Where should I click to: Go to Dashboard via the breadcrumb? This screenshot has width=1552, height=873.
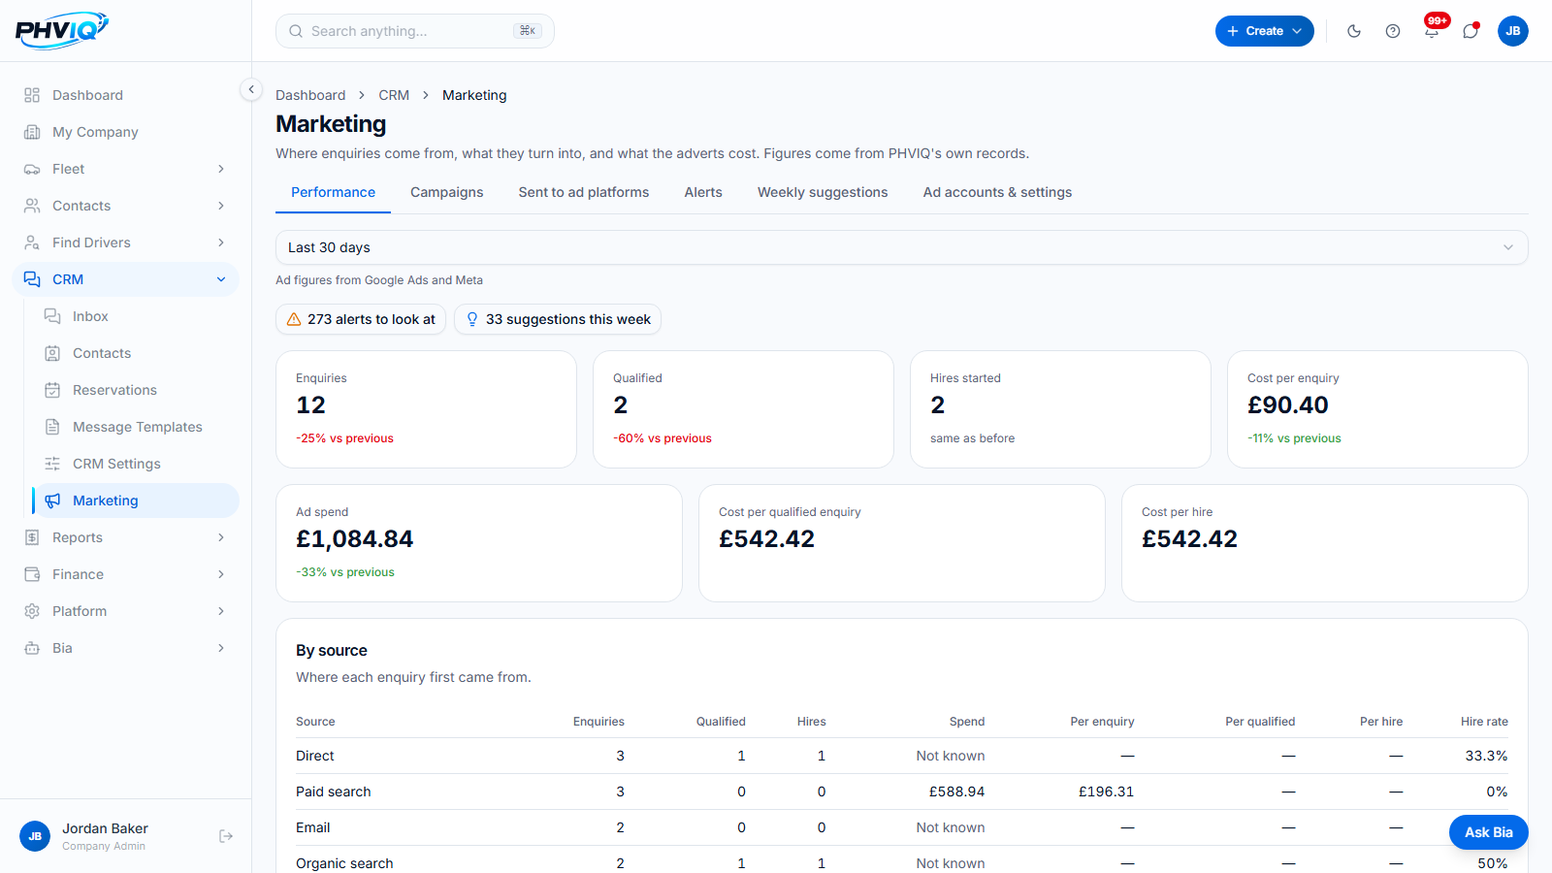coord(310,95)
